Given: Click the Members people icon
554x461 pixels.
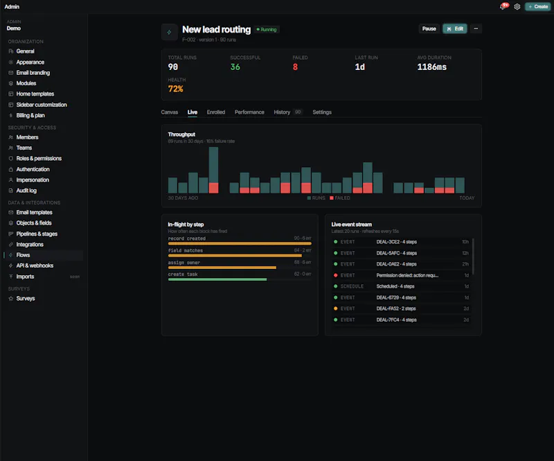Looking at the screenshot, I should pyautogui.click(x=11, y=137).
